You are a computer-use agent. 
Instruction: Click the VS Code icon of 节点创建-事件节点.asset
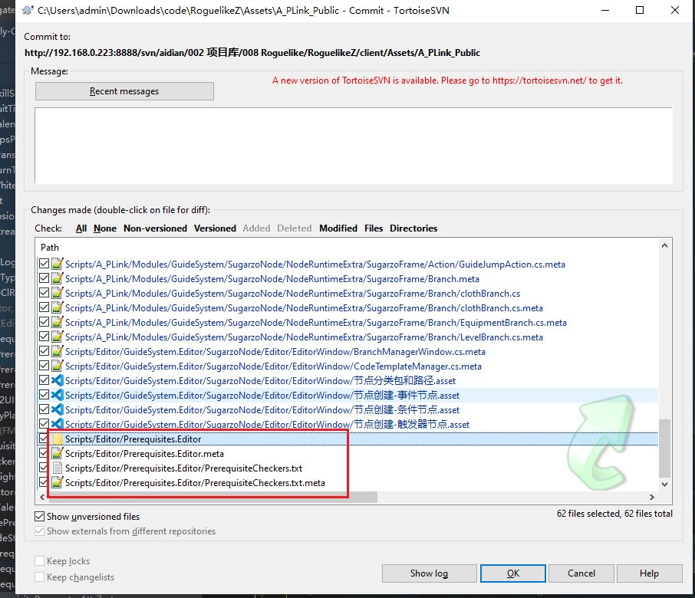pyautogui.click(x=57, y=396)
